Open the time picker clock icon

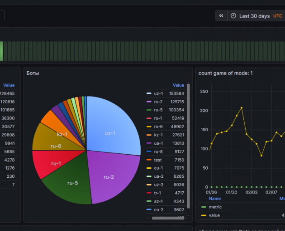click(233, 16)
